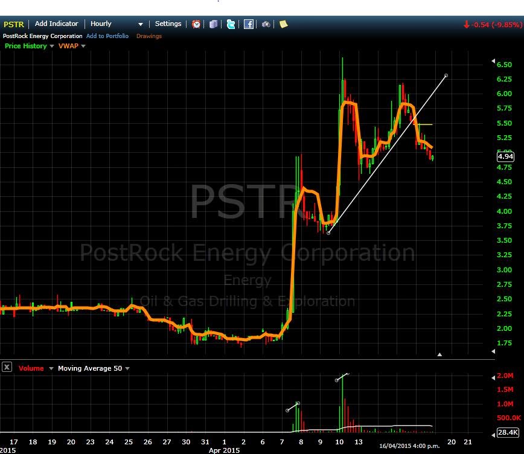Viewport: 524px width, 454px height.
Task: Select upper endpoint of white trendline
Action: (x=446, y=76)
